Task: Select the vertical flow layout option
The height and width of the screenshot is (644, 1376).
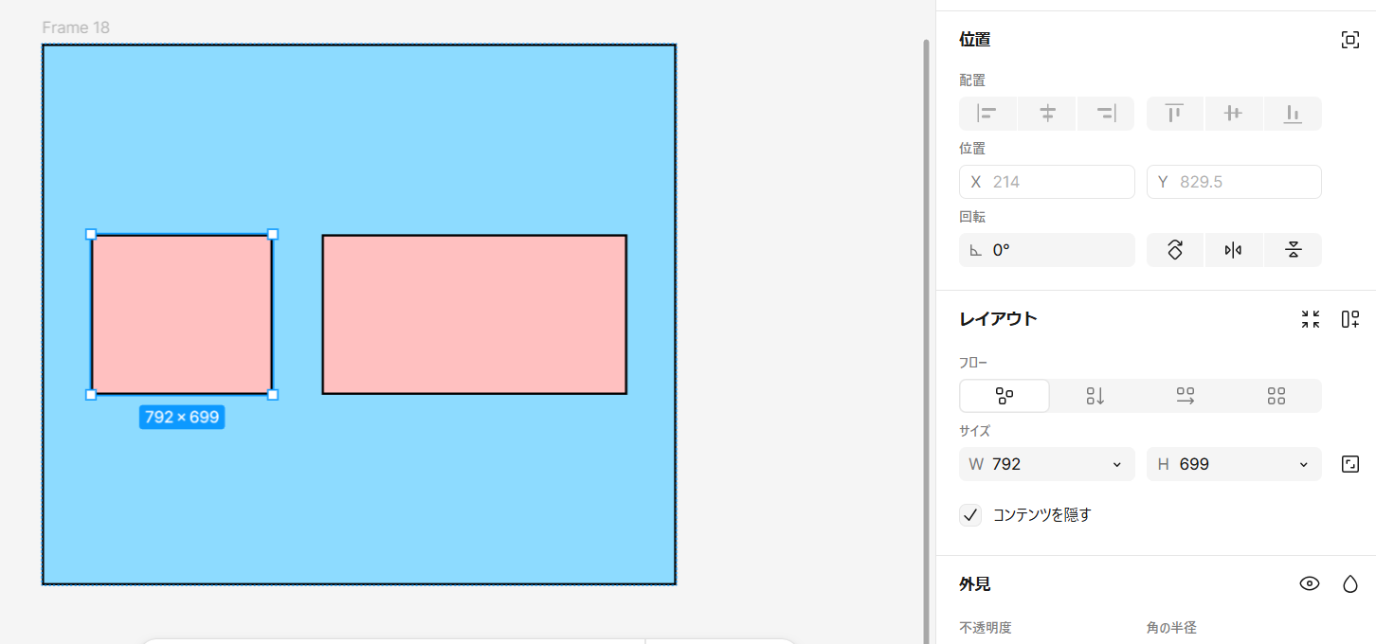Action: (x=1095, y=396)
